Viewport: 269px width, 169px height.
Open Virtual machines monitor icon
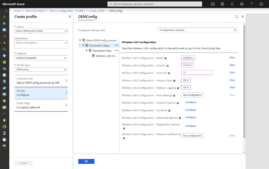click(x=5, y=94)
